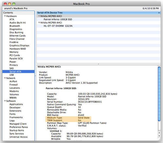Select Frameworks under Software

click(16, 117)
